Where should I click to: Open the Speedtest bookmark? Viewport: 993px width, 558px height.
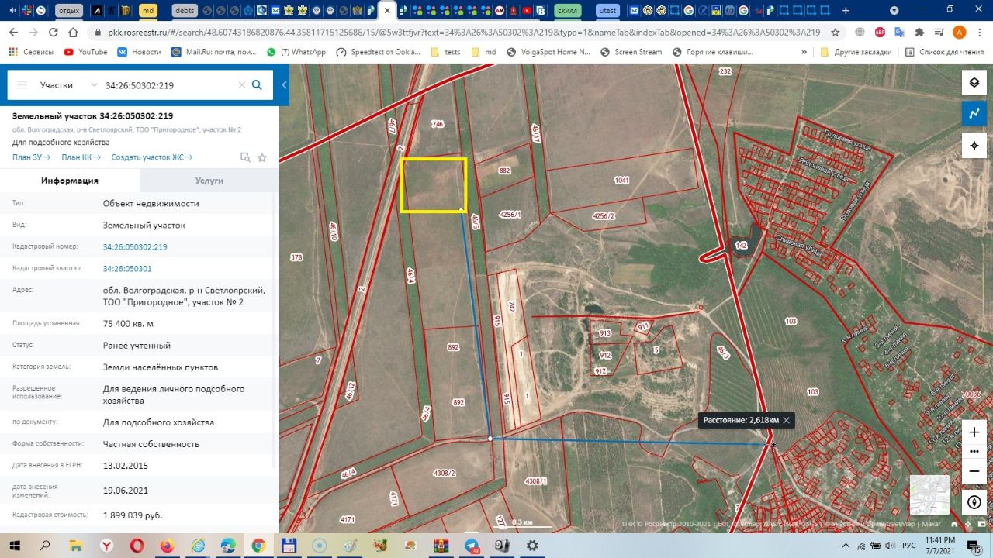tap(379, 52)
